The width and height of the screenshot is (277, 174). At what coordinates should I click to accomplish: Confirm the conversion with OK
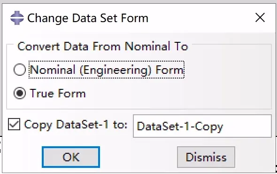[71, 157]
